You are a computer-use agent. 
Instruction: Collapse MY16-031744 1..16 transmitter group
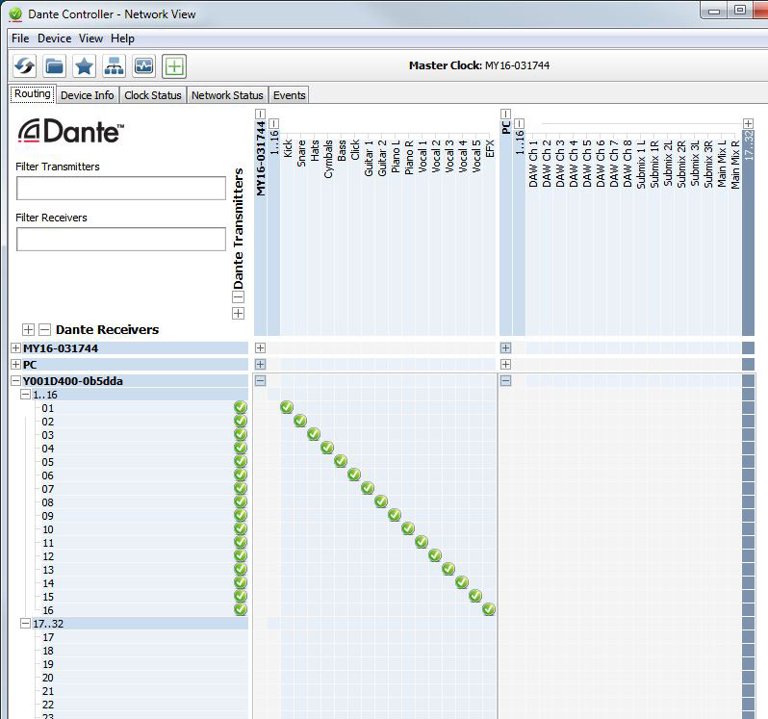[274, 123]
